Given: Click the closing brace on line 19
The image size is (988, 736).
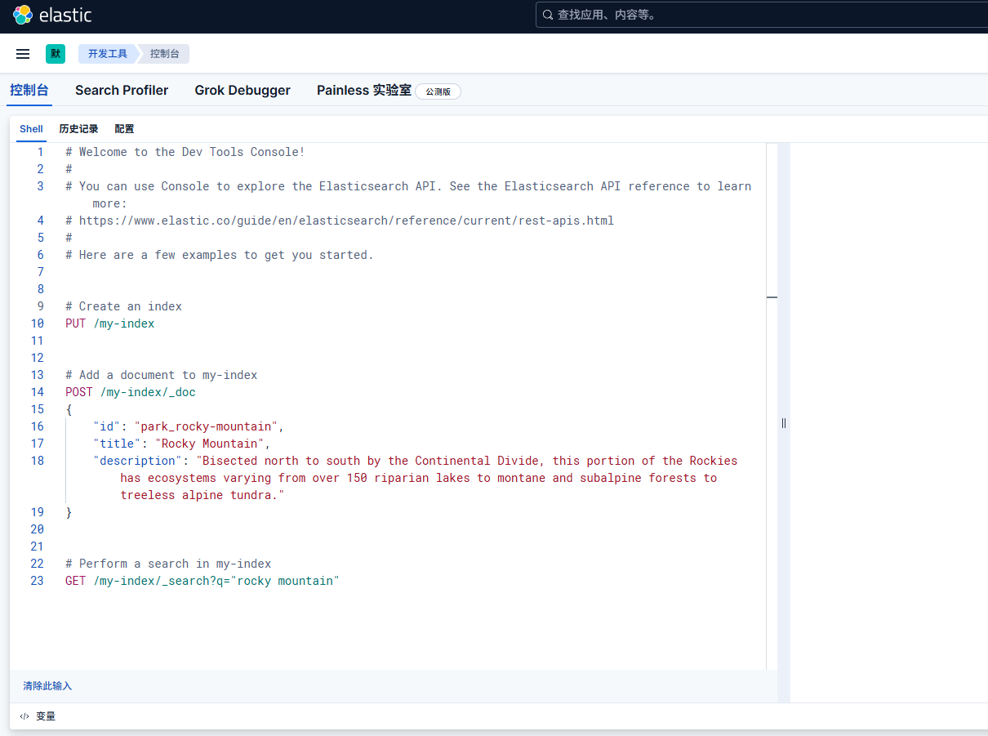Looking at the screenshot, I should [x=69, y=512].
